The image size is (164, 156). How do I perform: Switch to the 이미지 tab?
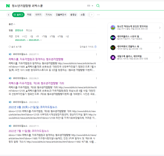tap(38, 15)
